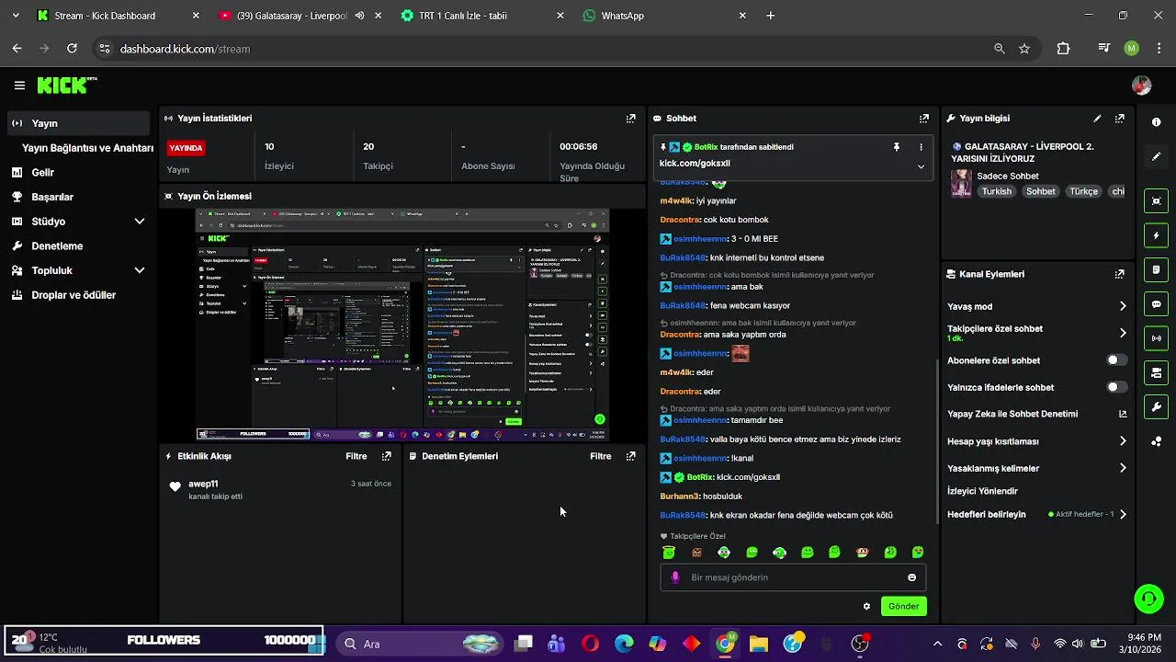Viewport: 1176px width, 662px height.
Task: Open the hamburger menu beside the Kick logo
Action: [19, 86]
